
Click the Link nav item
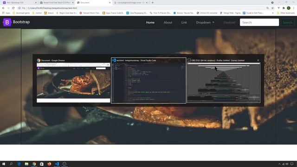click(x=184, y=22)
